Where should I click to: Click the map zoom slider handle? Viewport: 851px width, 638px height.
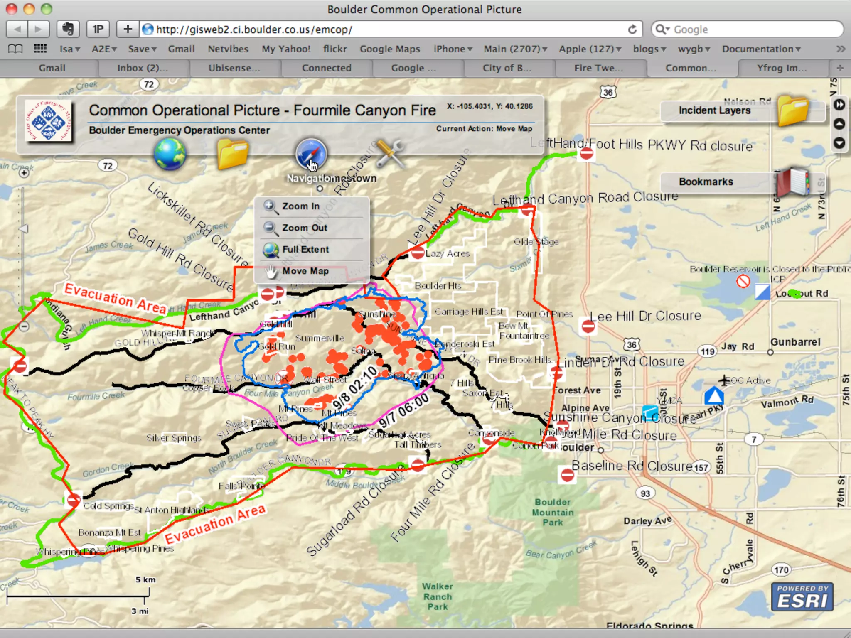coord(24,229)
